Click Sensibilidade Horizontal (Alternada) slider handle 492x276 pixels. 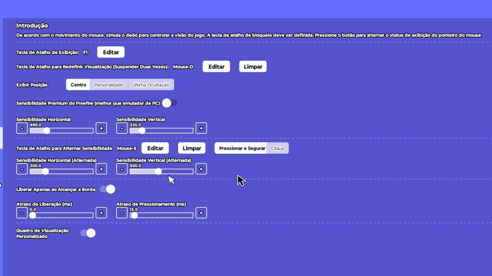click(x=45, y=171)
